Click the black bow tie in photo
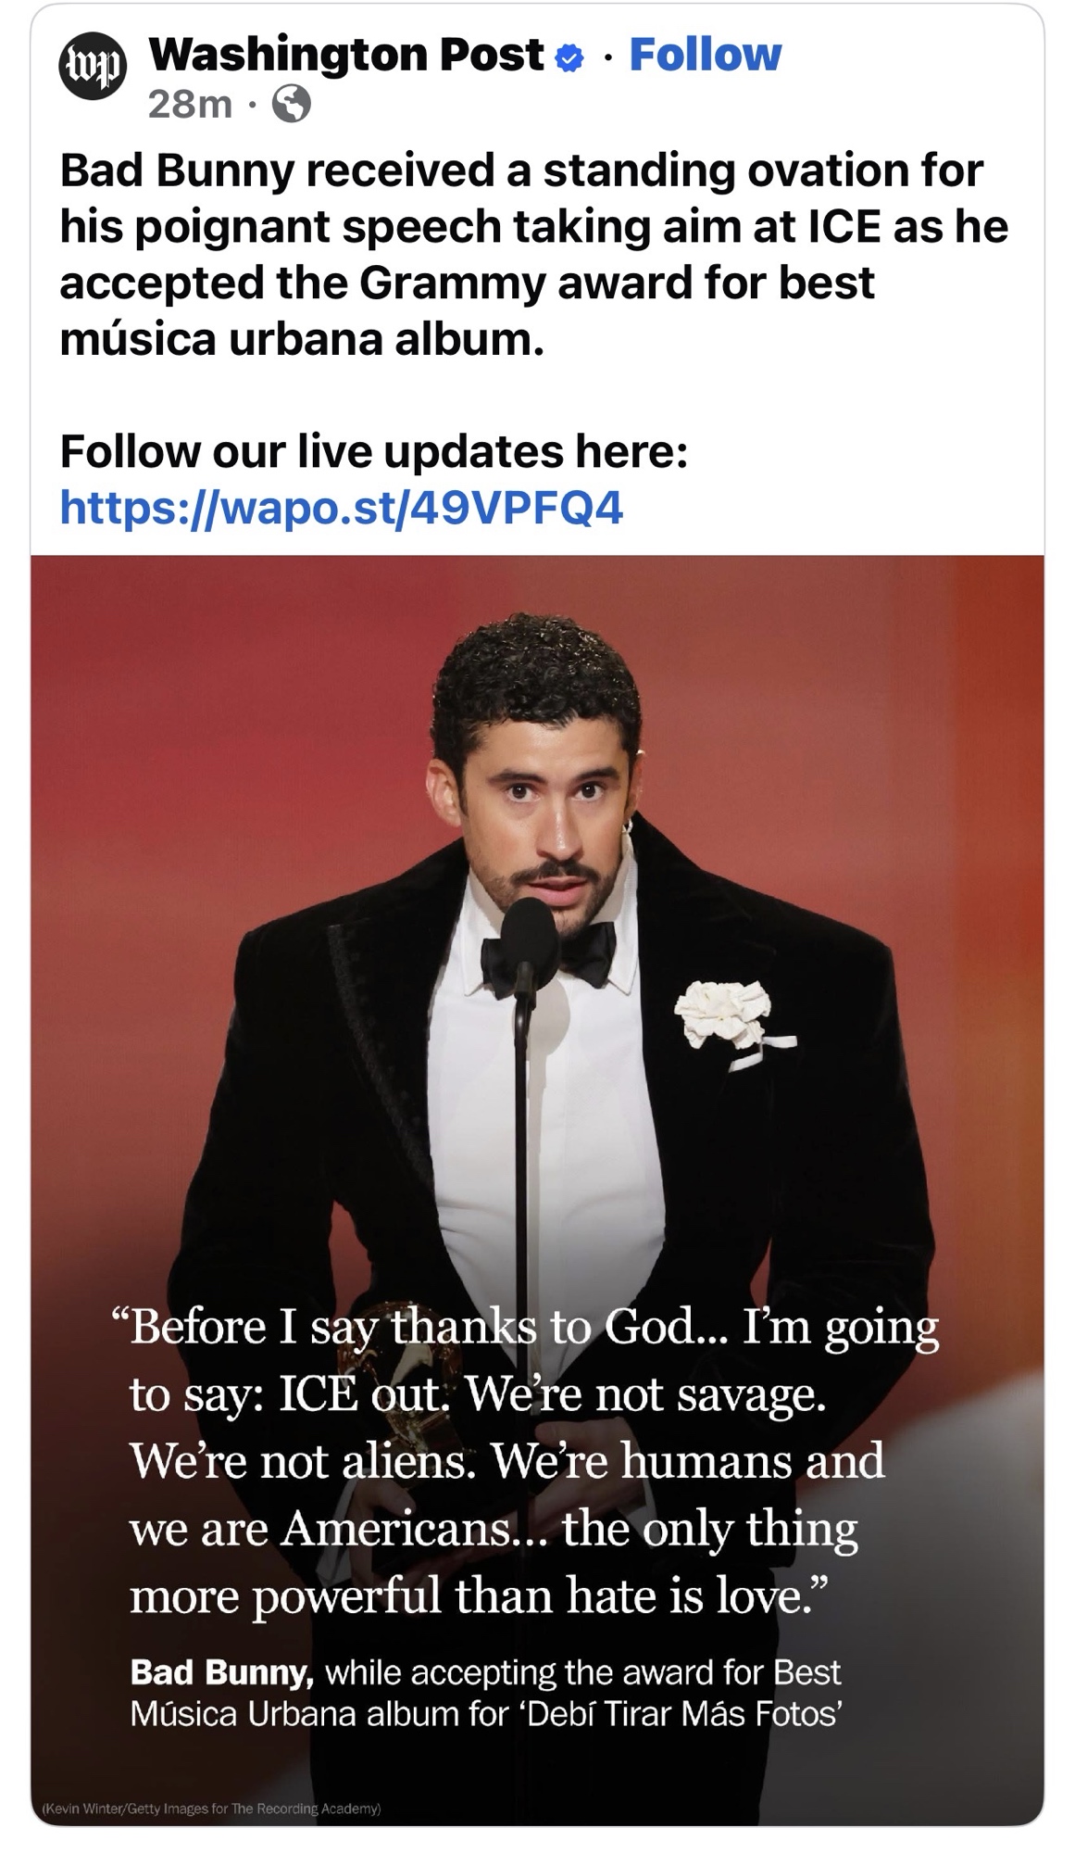The height and width of the screenshot is (1853, 1075). click(548, 954)
